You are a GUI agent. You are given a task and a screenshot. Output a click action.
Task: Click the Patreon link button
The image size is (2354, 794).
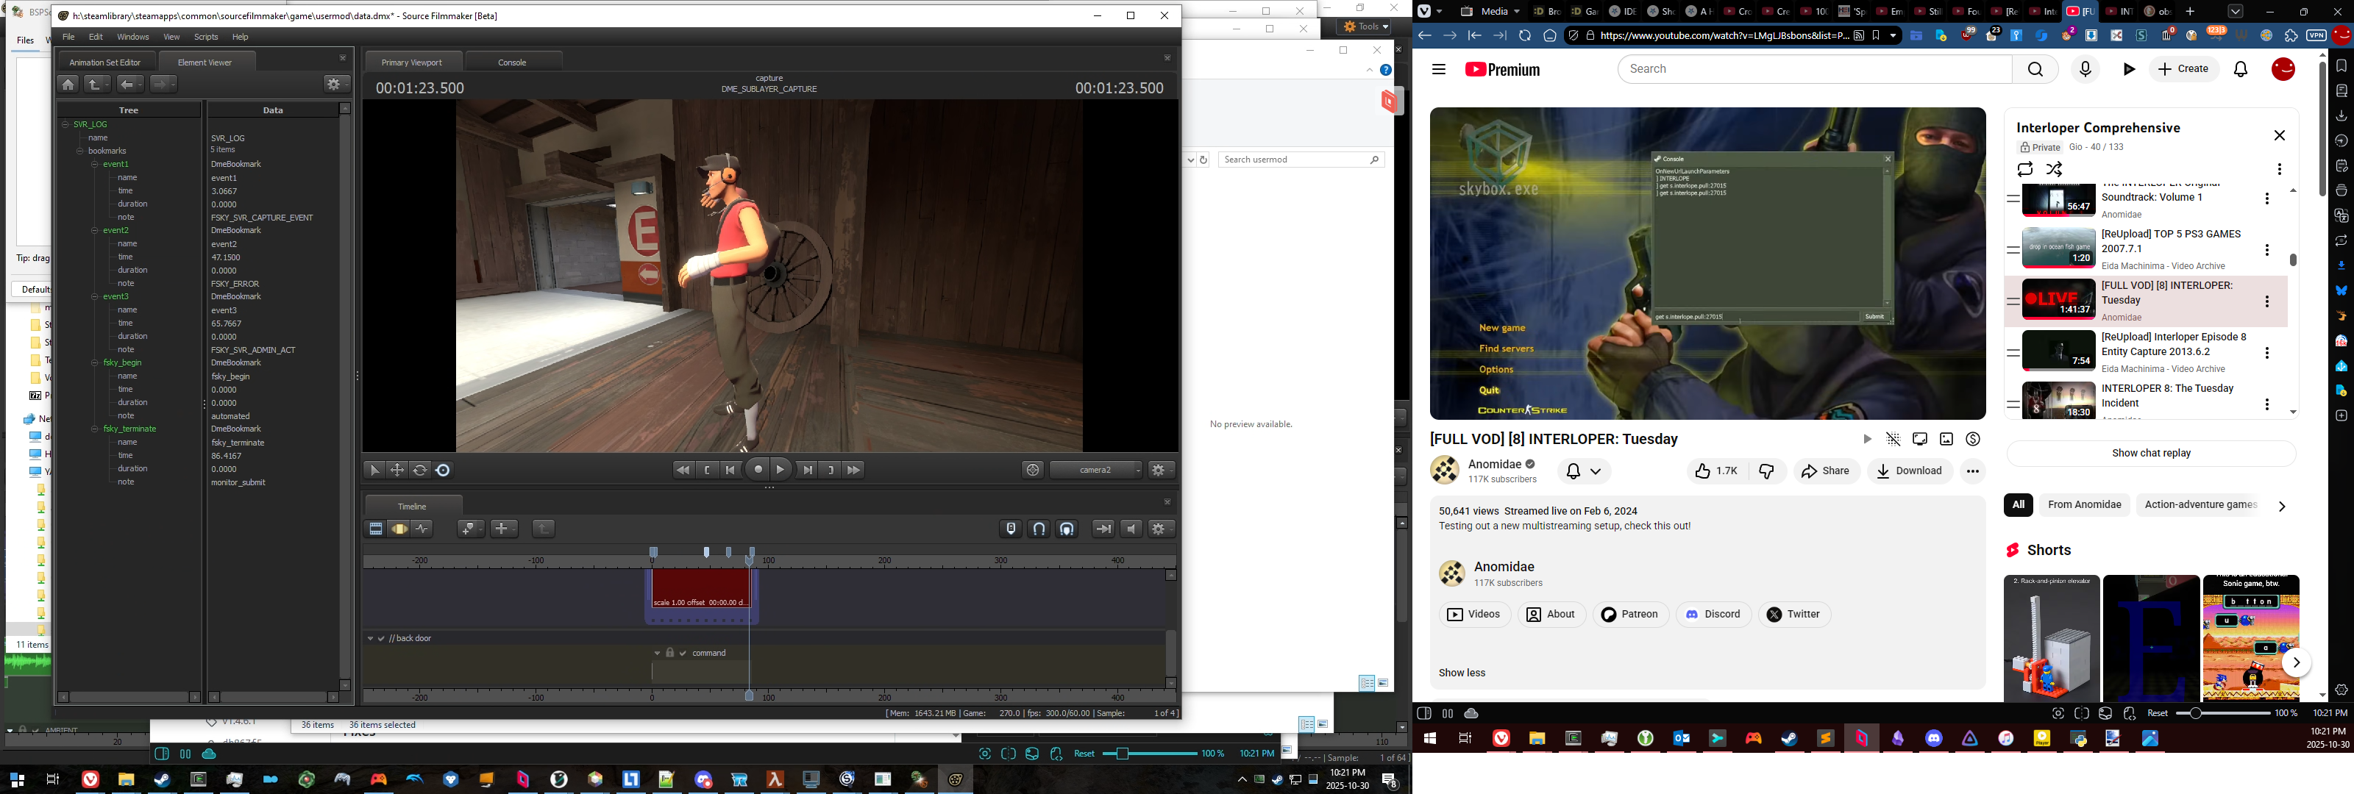click(x=1630, y=615)
